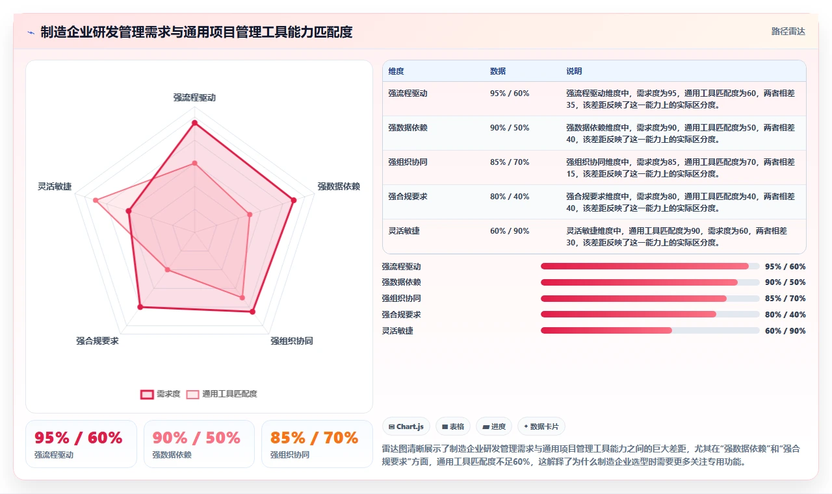Open the 85% / 70% 强组织协同 data card
This screenshot has height=494, width=832.
coord(317,444)
